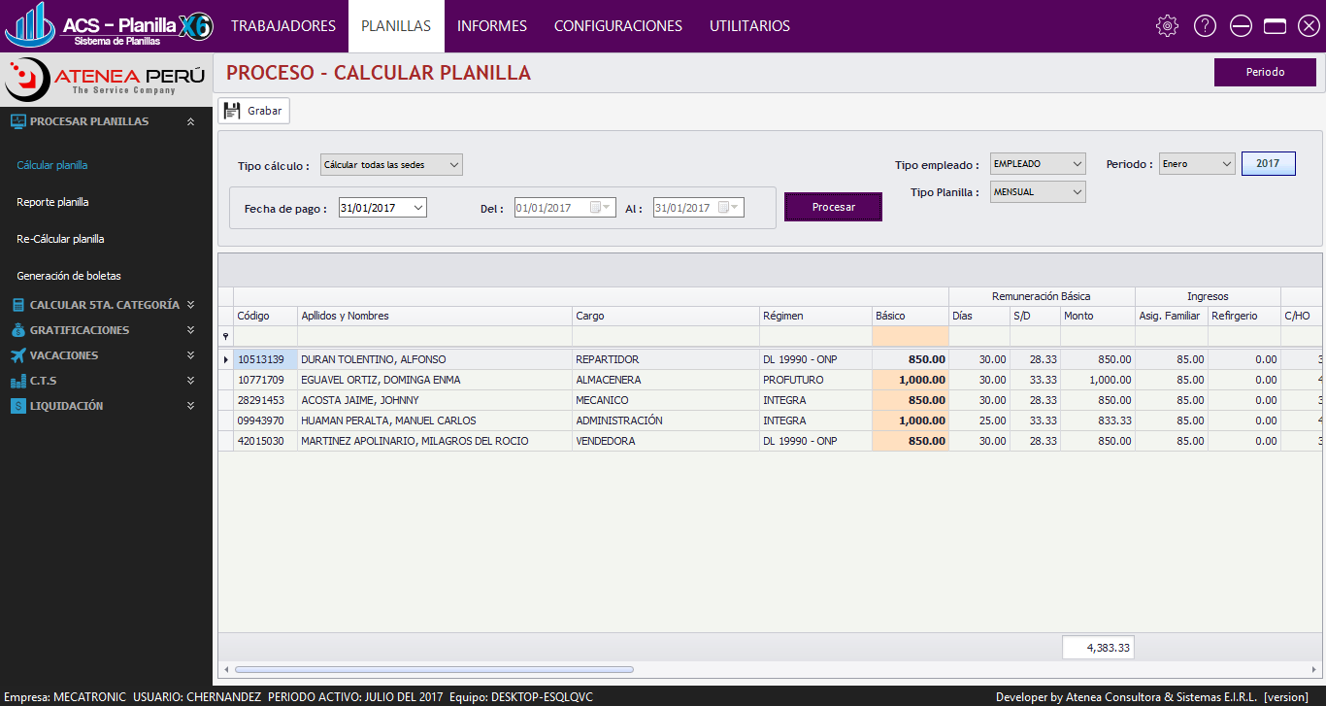Image resolution: width=1326 pixels, height=706 pixels.
Task: Click the help question mark icon
Action: (x=1205, y=26)
